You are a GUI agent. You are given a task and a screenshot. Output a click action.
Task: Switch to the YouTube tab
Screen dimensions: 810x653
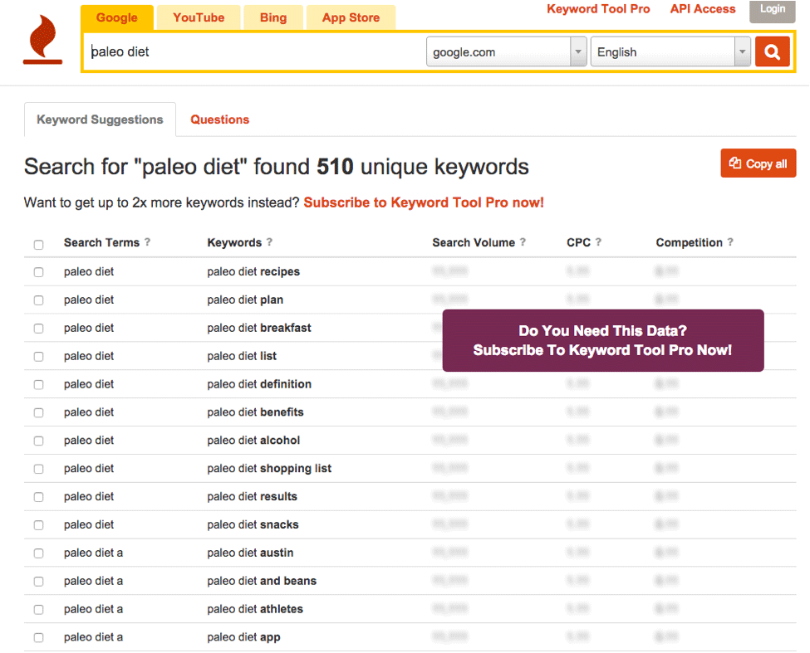[199, 17]
